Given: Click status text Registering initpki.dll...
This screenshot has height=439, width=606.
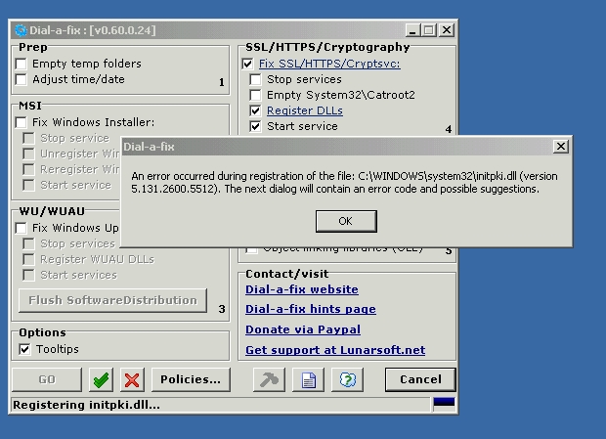Looking at the screenshot, I should [x=86, y=405].
